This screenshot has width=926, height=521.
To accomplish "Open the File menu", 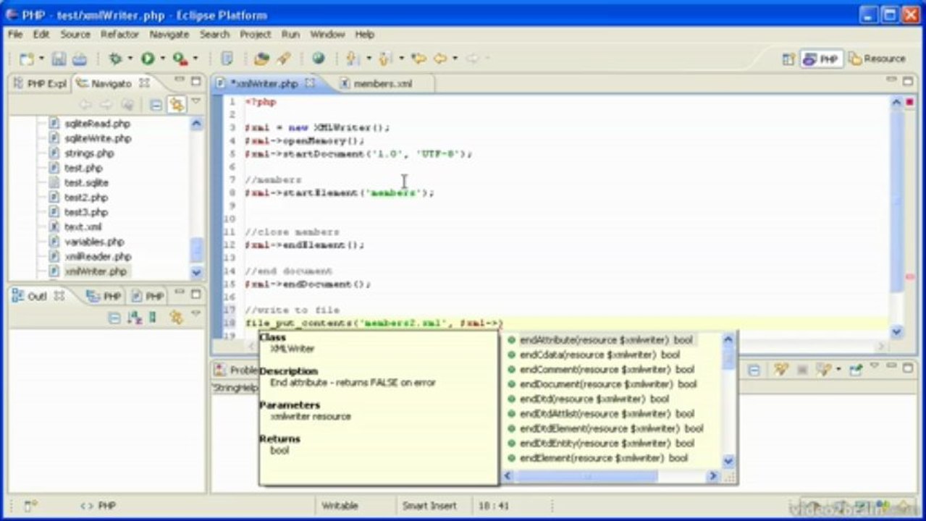I will [15, 34].
